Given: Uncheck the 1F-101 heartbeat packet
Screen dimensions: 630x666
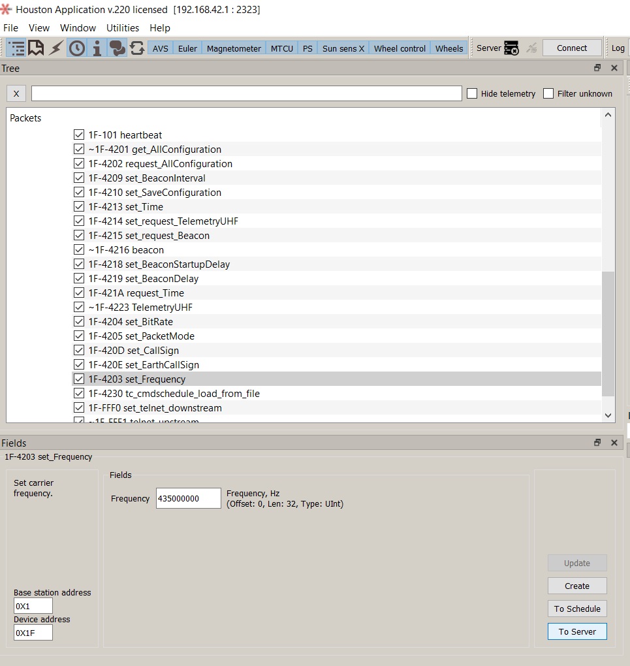Looking at the screenshot, I should pyautogui.click(x=79, y=135).
